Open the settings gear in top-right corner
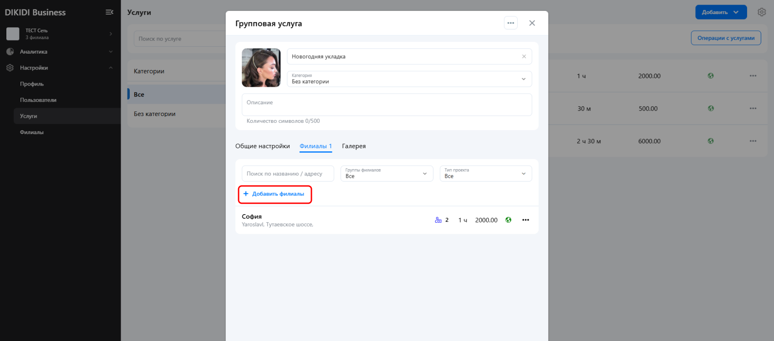Viewport: 774px width, 341px height. 762,12
